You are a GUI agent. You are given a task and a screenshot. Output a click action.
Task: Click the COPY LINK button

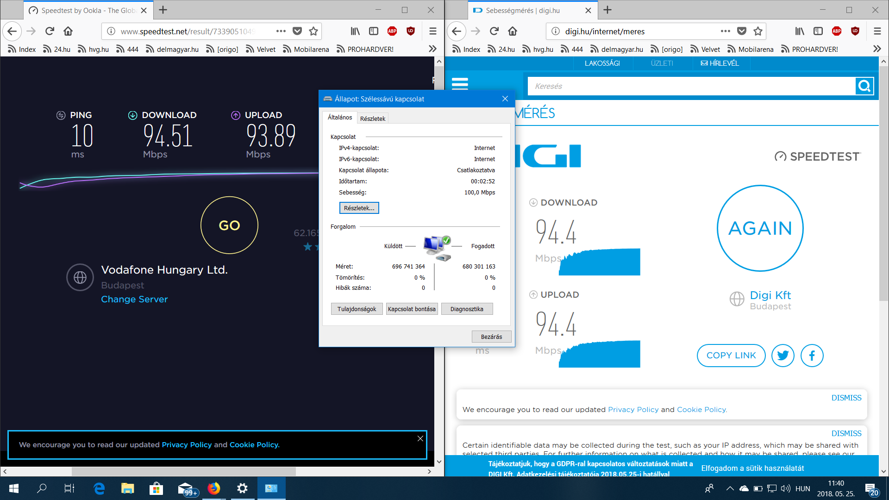pos(731,356)
